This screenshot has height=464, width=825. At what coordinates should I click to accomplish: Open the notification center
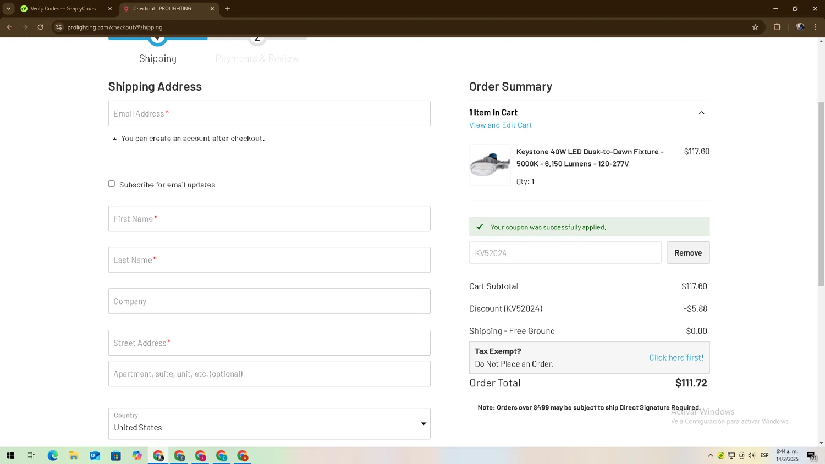pos(812,456)
